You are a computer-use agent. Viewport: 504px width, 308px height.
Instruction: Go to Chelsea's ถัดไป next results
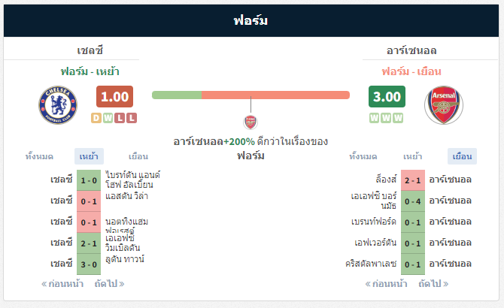pyautogui.click(x=109, y=284)
